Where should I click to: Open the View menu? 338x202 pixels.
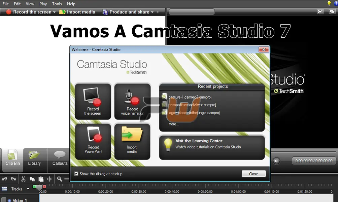[x=30, y=4]
